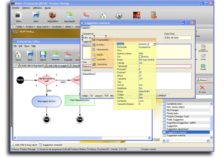Viewport: 224px width, 163px height.
Task: Expand the Tables dropdown menu
Action: 20,27
